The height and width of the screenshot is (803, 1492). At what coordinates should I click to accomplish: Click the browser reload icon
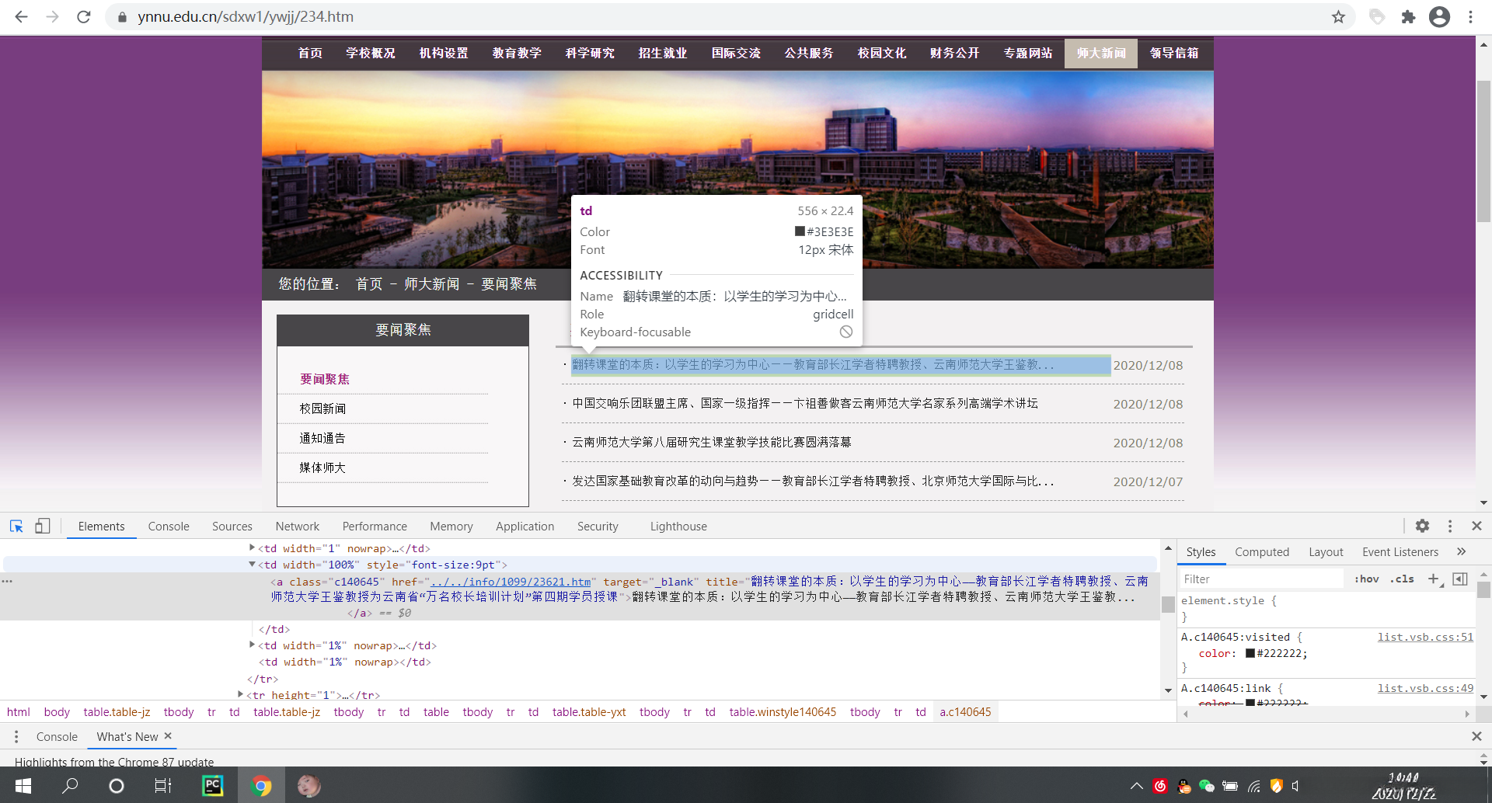pos(84,17)
